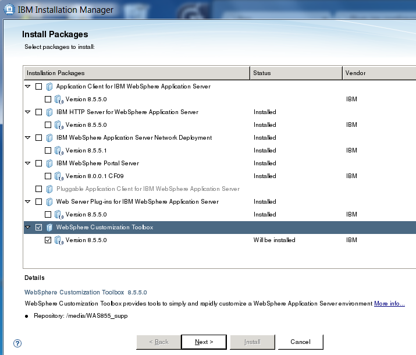Collapse the IBM HTTP Server tree node

click(27, 112)
